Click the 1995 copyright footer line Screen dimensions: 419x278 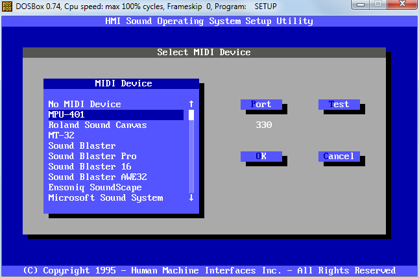coord(210,270)
